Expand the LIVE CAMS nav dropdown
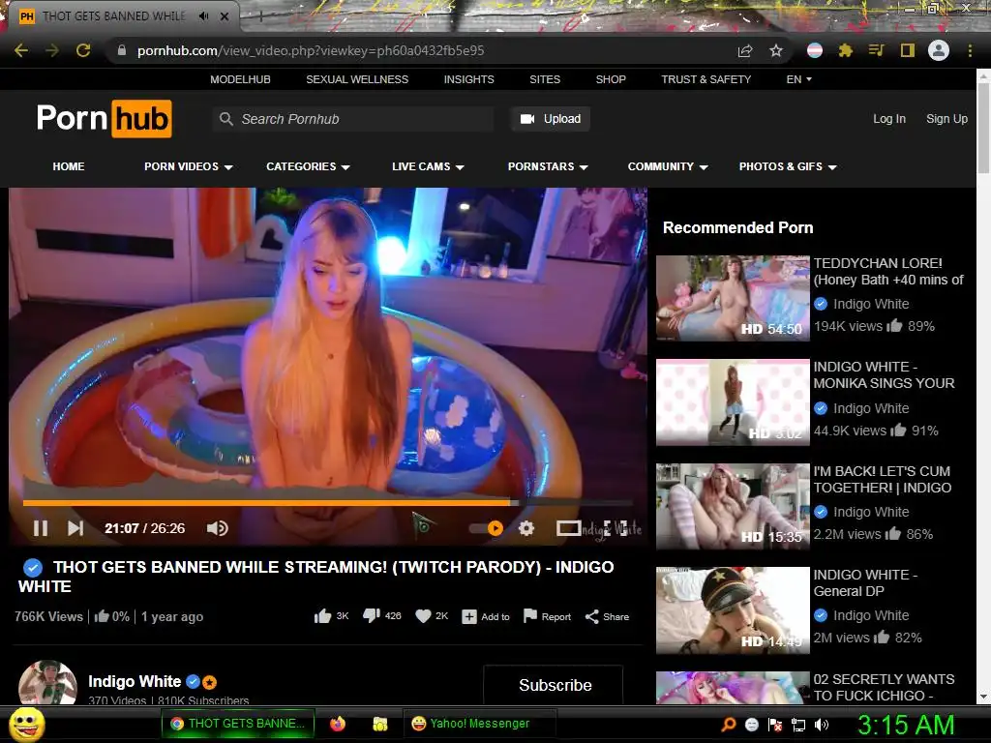Image resolution: width=991 pixels, height=743 pixels. click(x=428, y=166)
